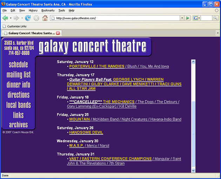221x179 pixels.
Task: Open the Bookmarks menu
Action: point(48,11)
